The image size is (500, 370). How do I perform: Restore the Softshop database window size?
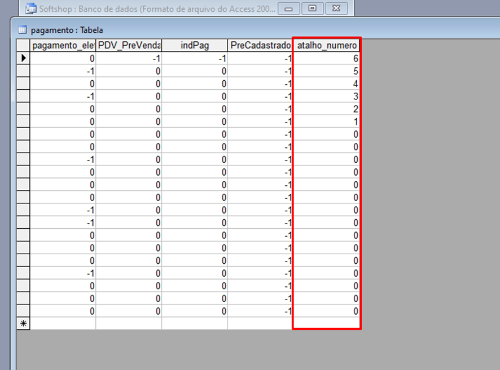[312, 8]
